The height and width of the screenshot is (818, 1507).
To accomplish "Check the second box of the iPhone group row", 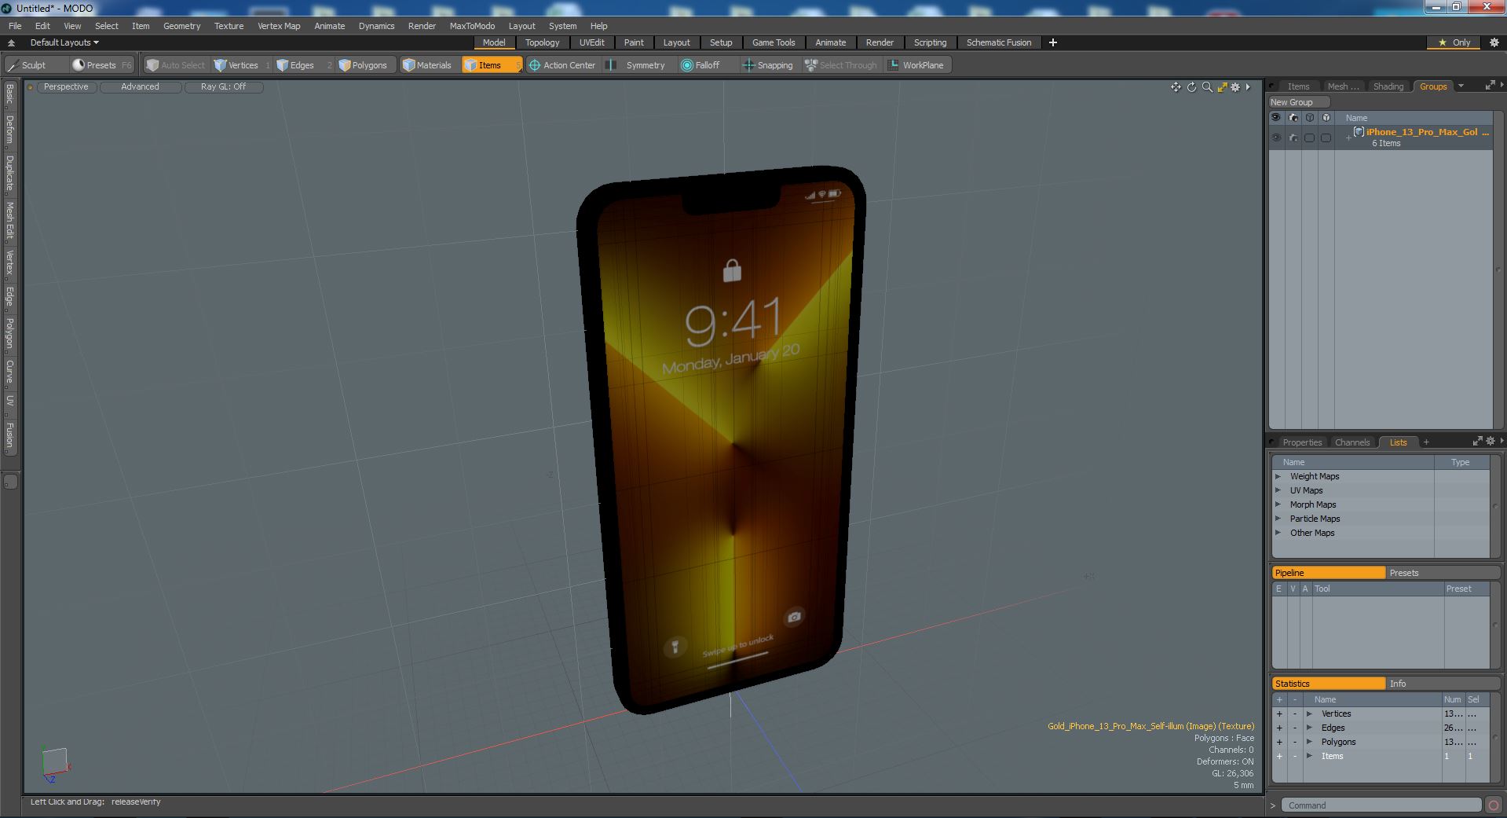I will [x=1326, y=138].
